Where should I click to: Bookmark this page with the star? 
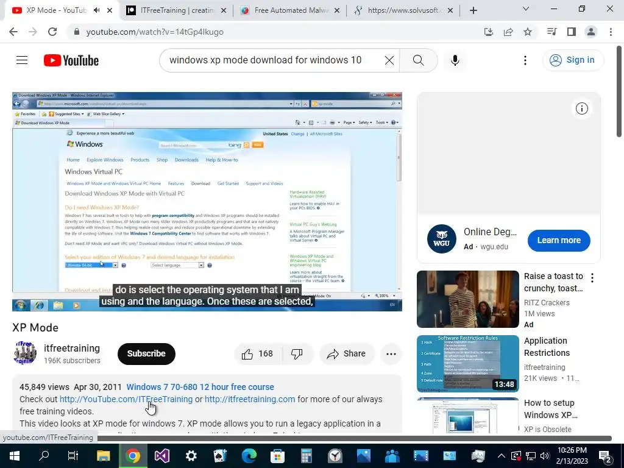point(528,32)
